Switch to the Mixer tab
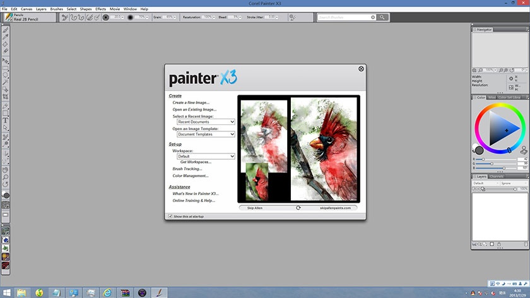This screenshot has width=530, height=298. [x=492, y=97]
